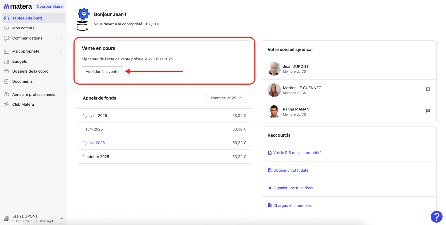Open the Jean DUPONT account switcher chevron
446x225 pixels.
[62, 218]
